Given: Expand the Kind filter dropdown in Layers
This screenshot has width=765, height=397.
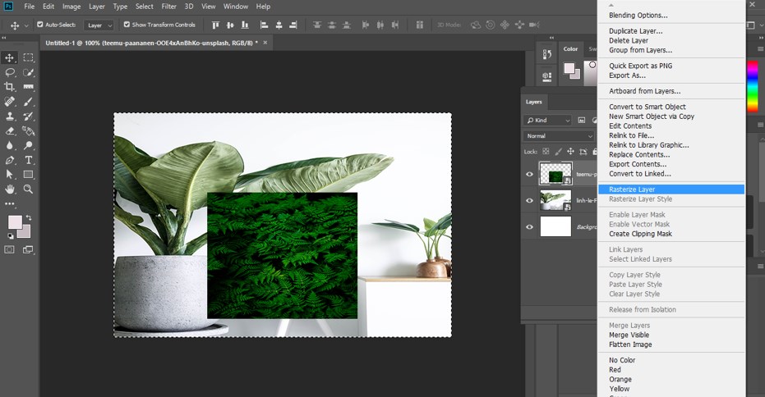Looking at the screenshot, I should coord(549,120).
